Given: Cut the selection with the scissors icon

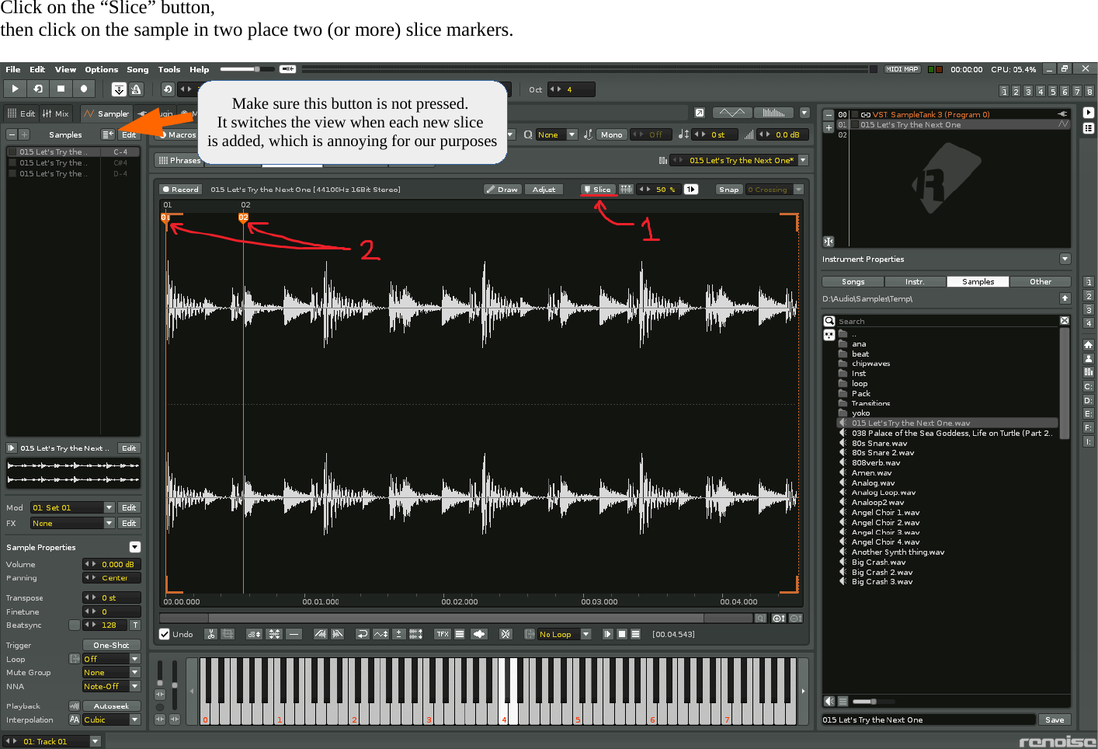Looking at the screenshot, I should tap(210, 634).
